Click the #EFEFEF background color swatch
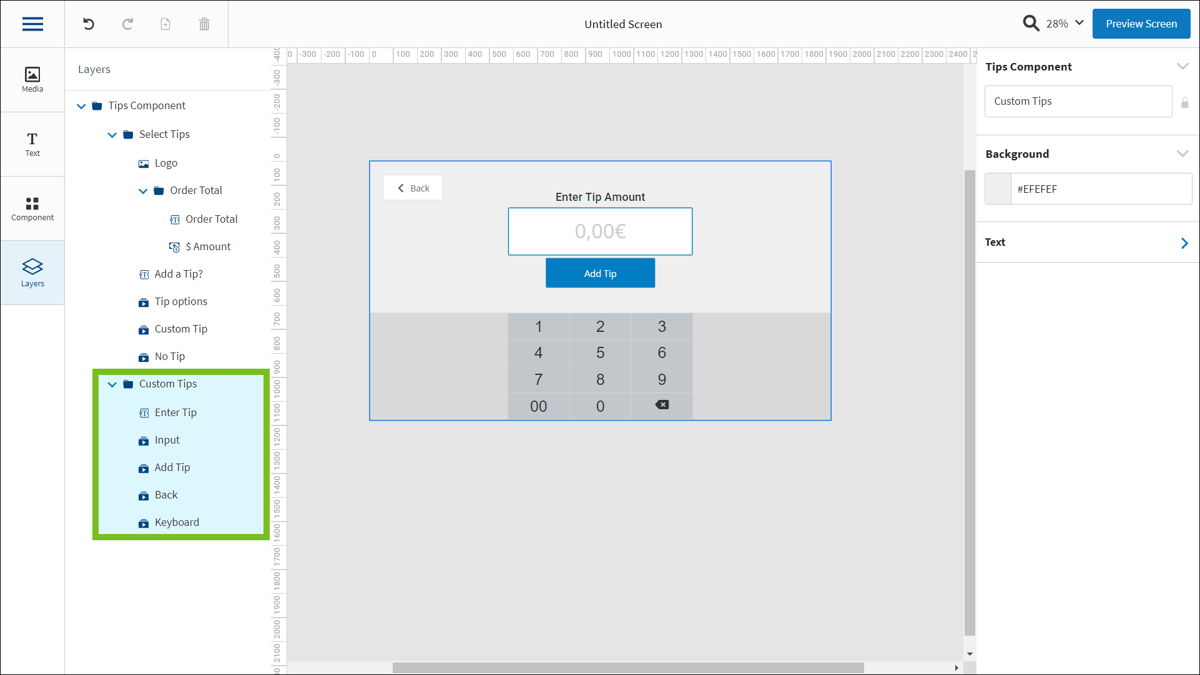Image resolution: width=1200 pixels, height=675 pixels. pos(998,189)
